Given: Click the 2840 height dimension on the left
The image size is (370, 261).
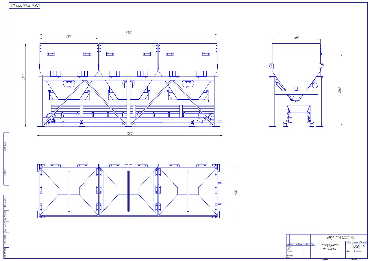Looking at the screenshot, I should (24, 77).
